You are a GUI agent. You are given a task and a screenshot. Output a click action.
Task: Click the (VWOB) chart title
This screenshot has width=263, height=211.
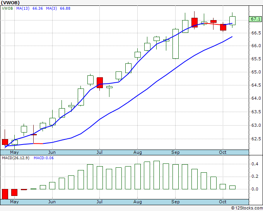10,3
